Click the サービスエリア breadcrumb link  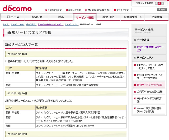click(71, 25)
